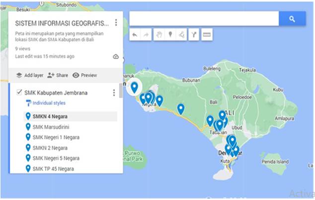
Task: Click the Ubud map label
Action: tap(237, 127)
